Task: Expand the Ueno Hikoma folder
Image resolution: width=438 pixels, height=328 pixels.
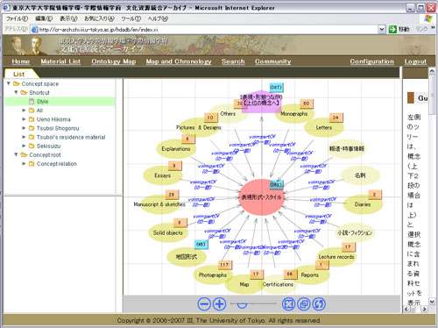Action: pos(24,119)
